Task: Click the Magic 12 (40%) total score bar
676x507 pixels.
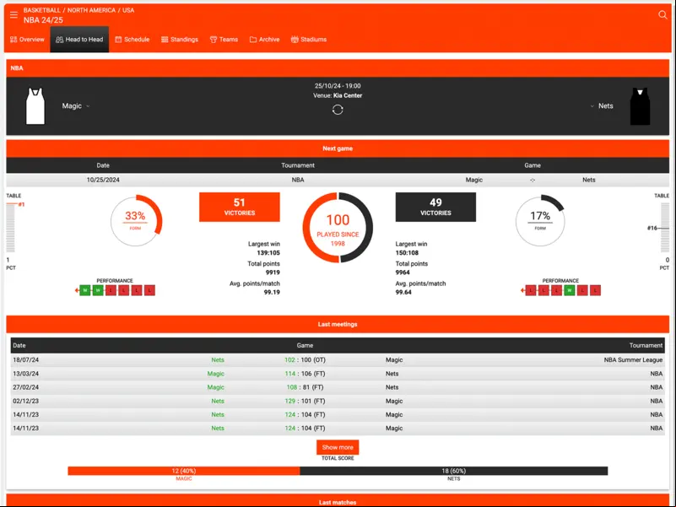Action: point(184,471)
